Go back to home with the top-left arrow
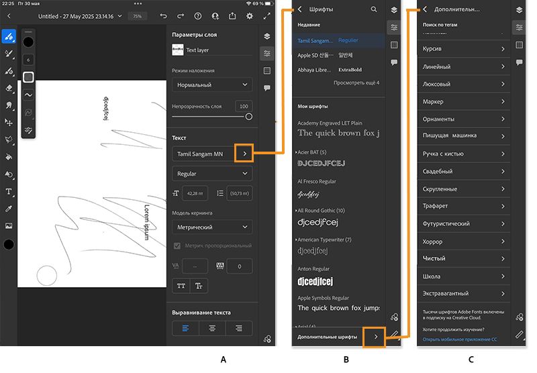 pyautogui.click(x=9, y=15)
